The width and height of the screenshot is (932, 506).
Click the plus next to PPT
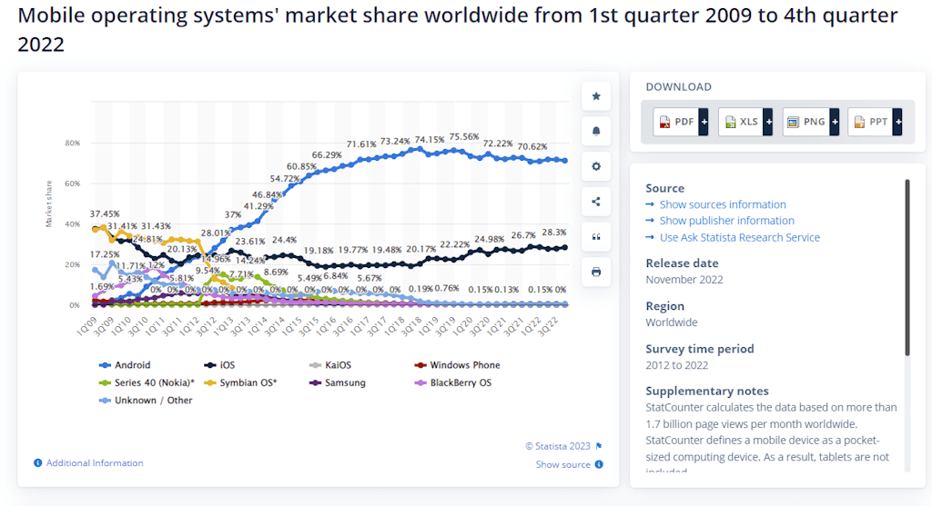898,122
